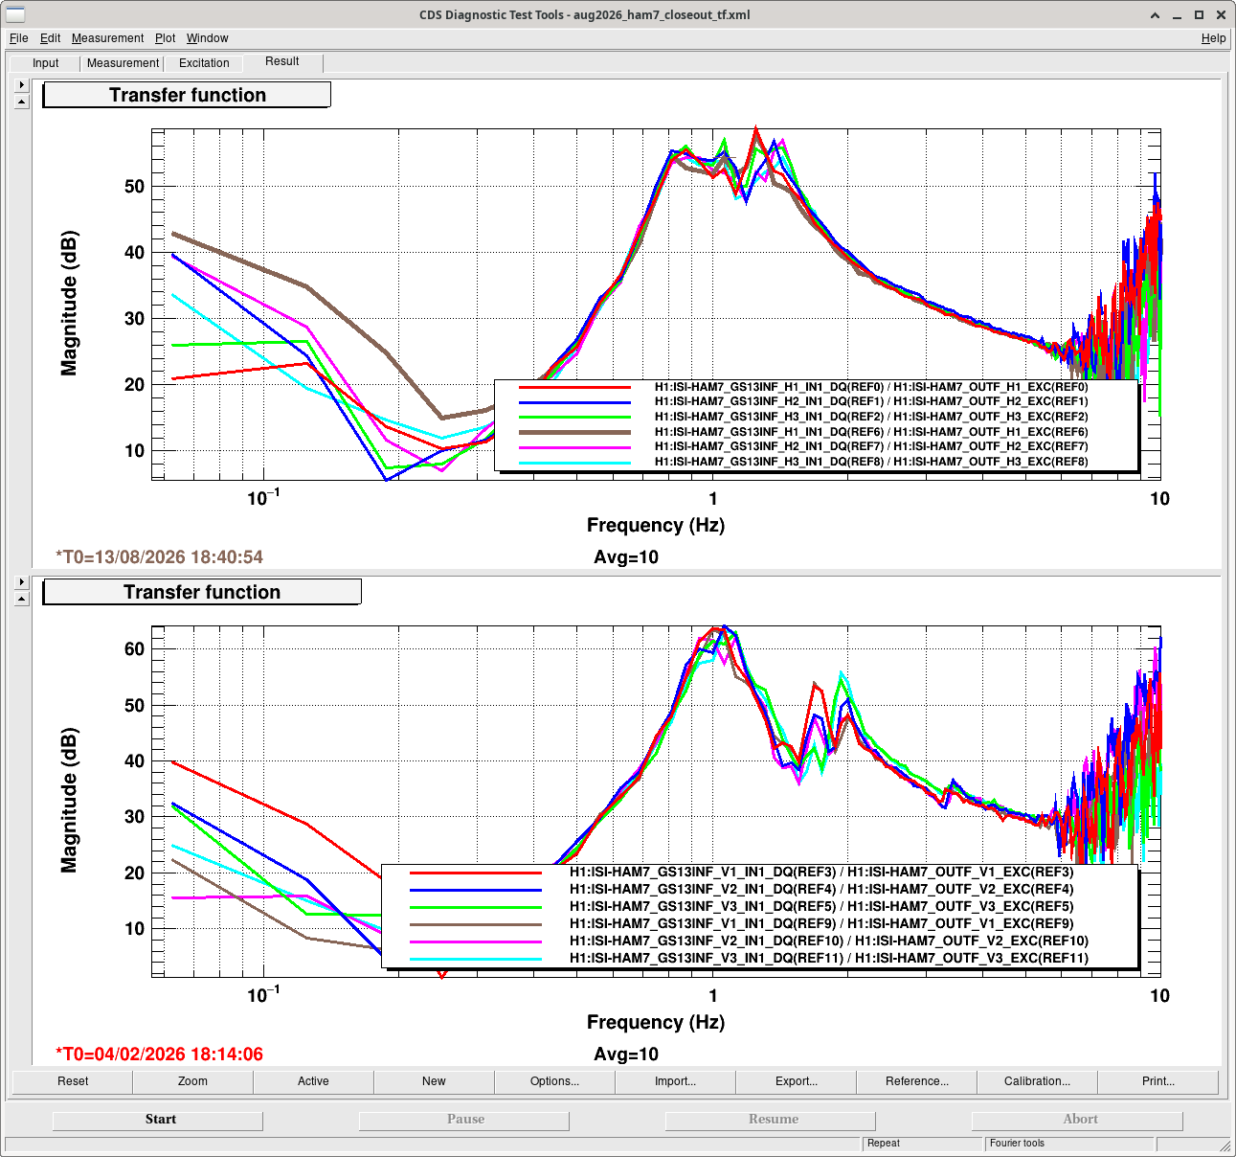Click the Export... button

(797, 1081)
